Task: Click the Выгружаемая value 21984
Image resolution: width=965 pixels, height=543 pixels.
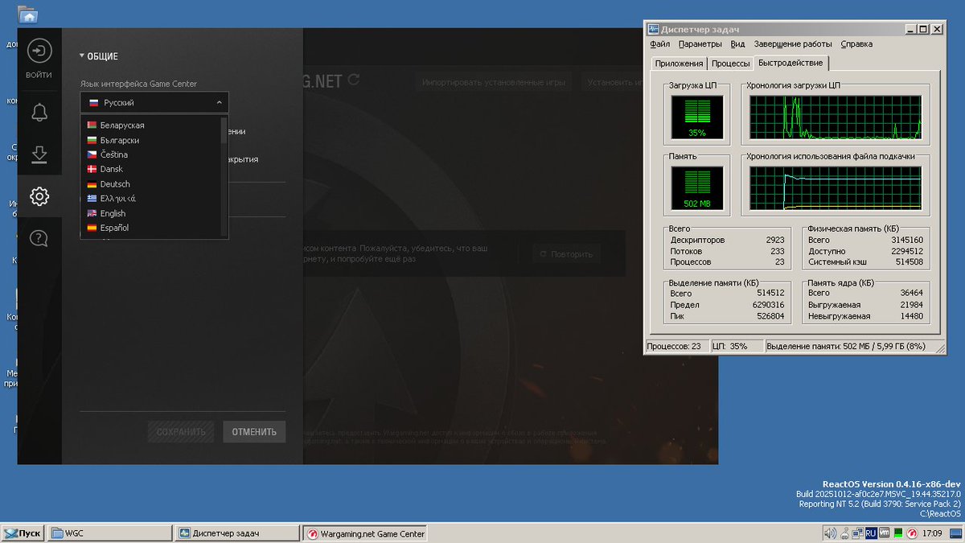Action: (912, 305)
